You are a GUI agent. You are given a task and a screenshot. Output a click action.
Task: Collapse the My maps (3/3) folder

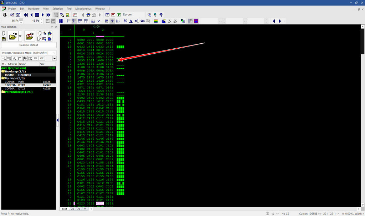click(x=3, y=78)
